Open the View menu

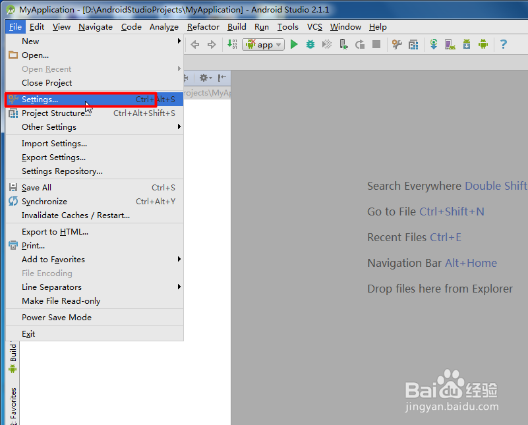point(61,26)
